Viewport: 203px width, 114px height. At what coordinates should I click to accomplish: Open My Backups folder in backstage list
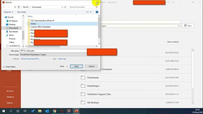(x=135, y=103)
